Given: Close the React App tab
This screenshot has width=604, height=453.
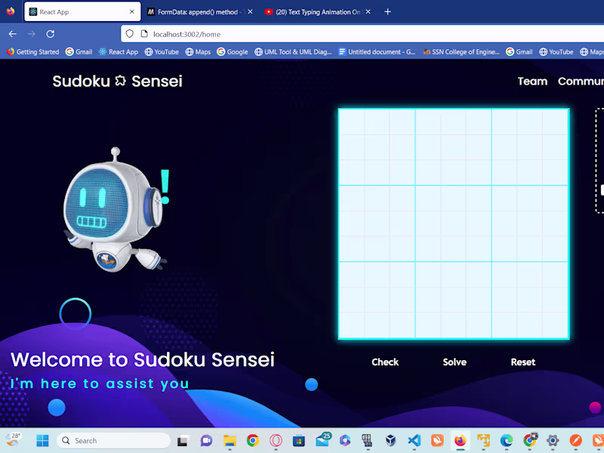Looking at the screenshot, I should (x=131, y=12).
